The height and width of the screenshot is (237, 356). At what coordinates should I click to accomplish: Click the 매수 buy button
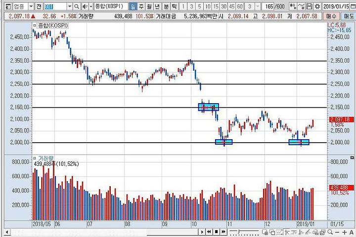pos(331,16)
